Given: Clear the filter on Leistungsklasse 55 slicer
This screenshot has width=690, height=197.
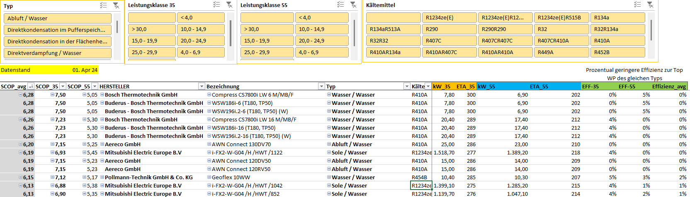Looking at the screenshot, I should tap(353, 5).
